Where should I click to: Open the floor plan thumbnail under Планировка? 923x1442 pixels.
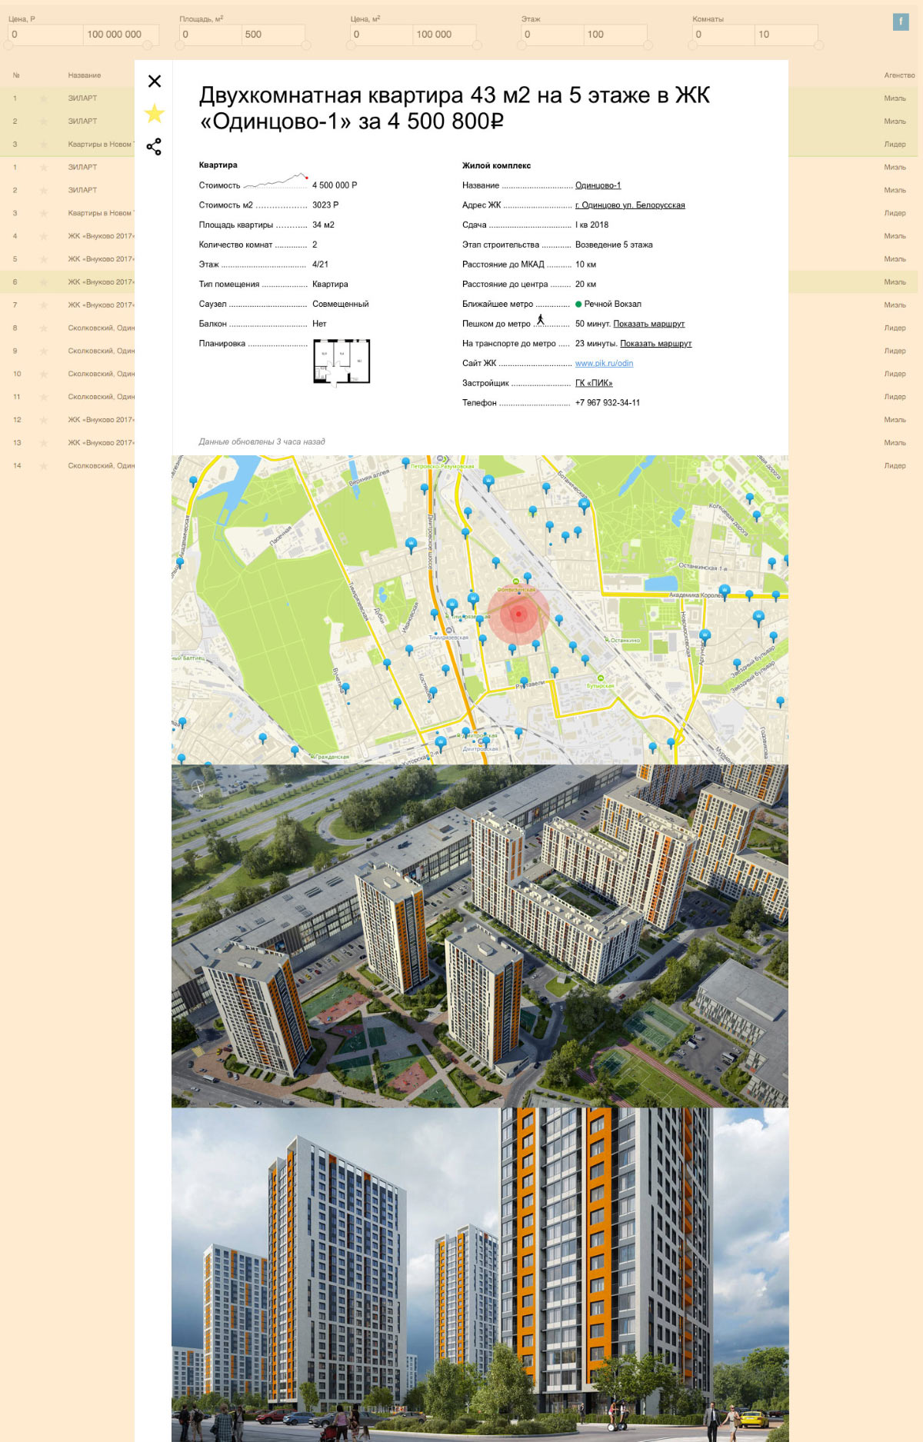click(342, 361)
